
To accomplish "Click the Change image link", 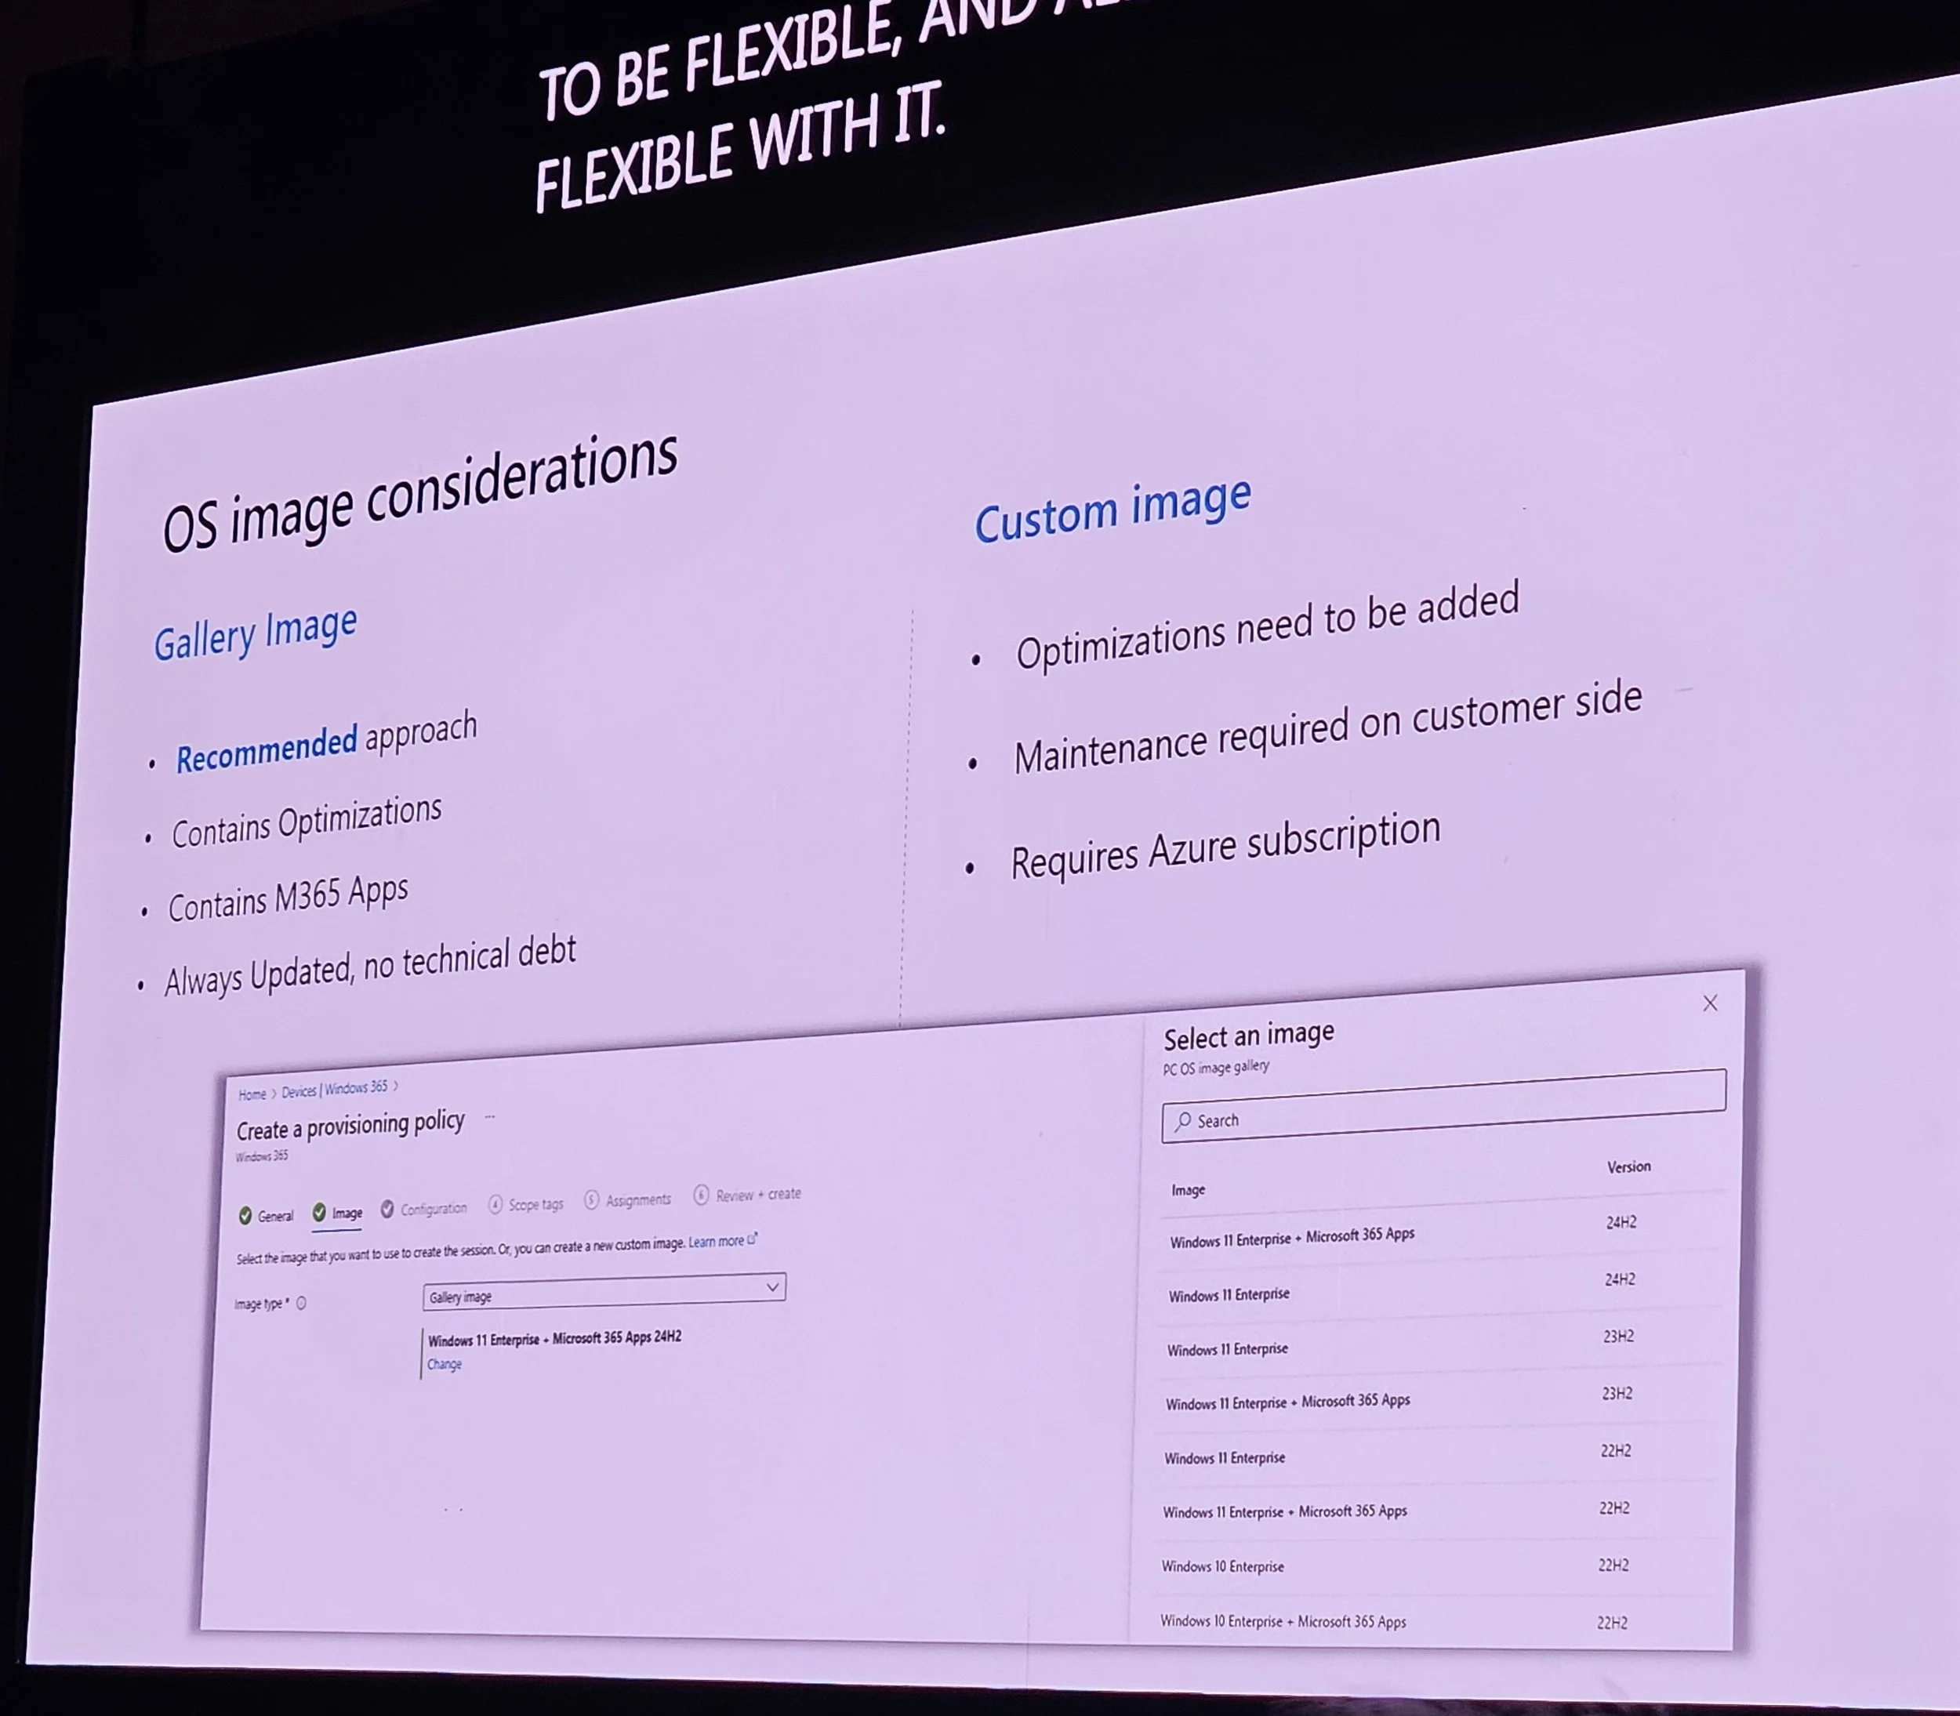I will (445, 1365).
